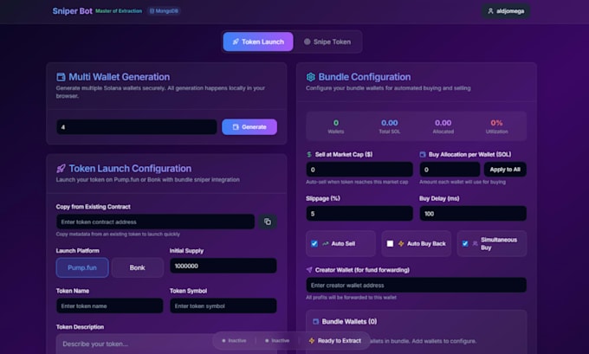The height and width of the screenshot is (354, 589).
Task: Click the wallet count input showing 4
Action: (x=137, y=127)
